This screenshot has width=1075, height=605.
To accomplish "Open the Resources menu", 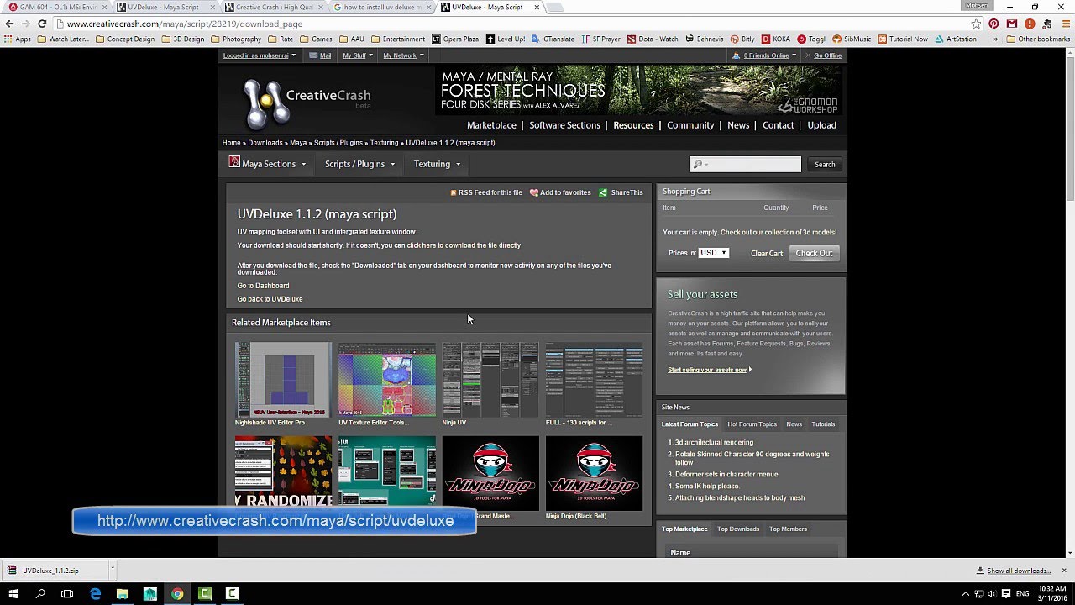I will click(x=633, y=125).
